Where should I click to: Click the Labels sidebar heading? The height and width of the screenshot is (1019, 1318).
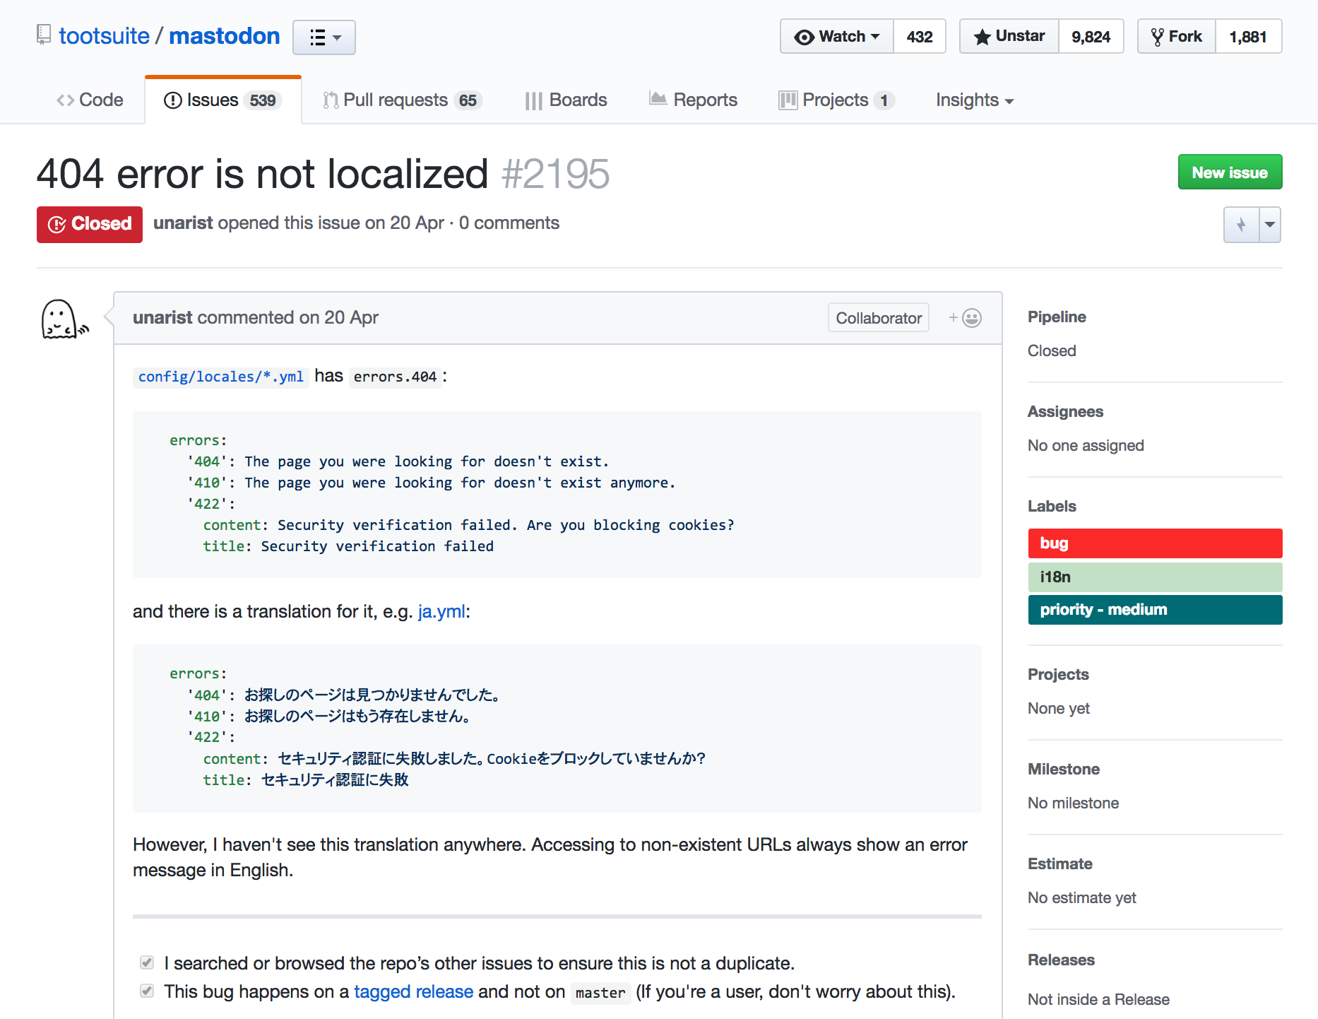pos(1052,507)
